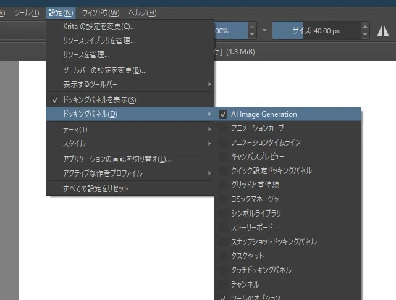Expand アクティブな作者プロファイル submenu
This screenshot has height=300, width=396.
coord(130,173)
